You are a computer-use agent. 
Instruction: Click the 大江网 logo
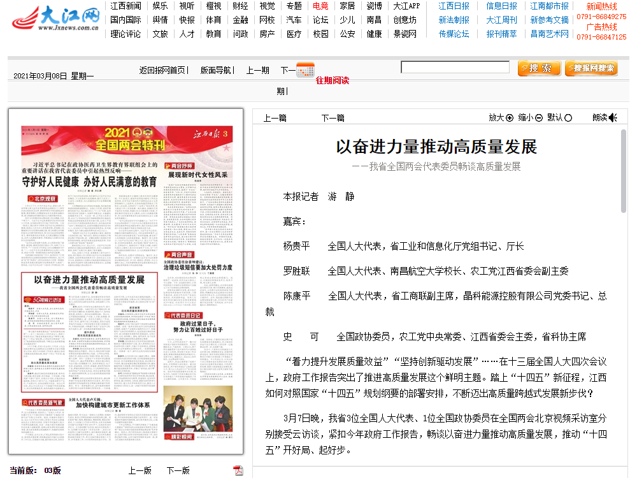tap(56, 19)
